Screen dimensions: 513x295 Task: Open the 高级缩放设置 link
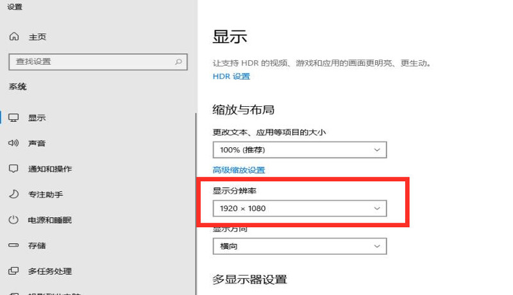(239, 170)
